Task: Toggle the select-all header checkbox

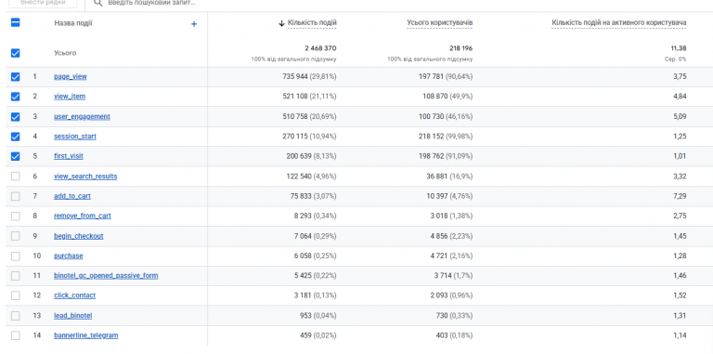Action: pos(15,22)
